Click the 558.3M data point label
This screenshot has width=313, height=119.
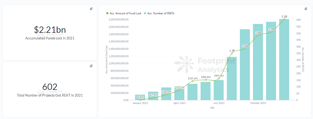click(x=206, y=77)
